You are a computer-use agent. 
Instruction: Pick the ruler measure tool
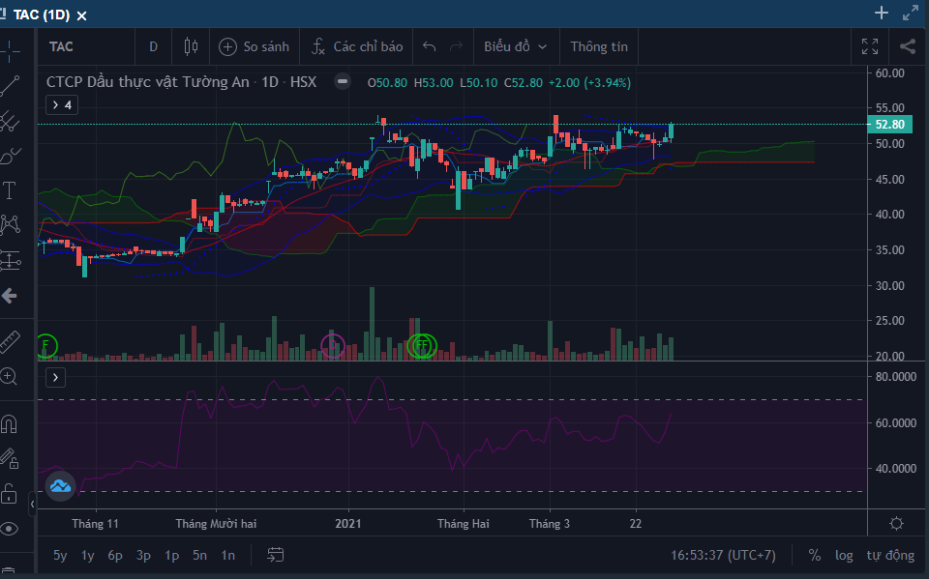[x=10, y=341]
